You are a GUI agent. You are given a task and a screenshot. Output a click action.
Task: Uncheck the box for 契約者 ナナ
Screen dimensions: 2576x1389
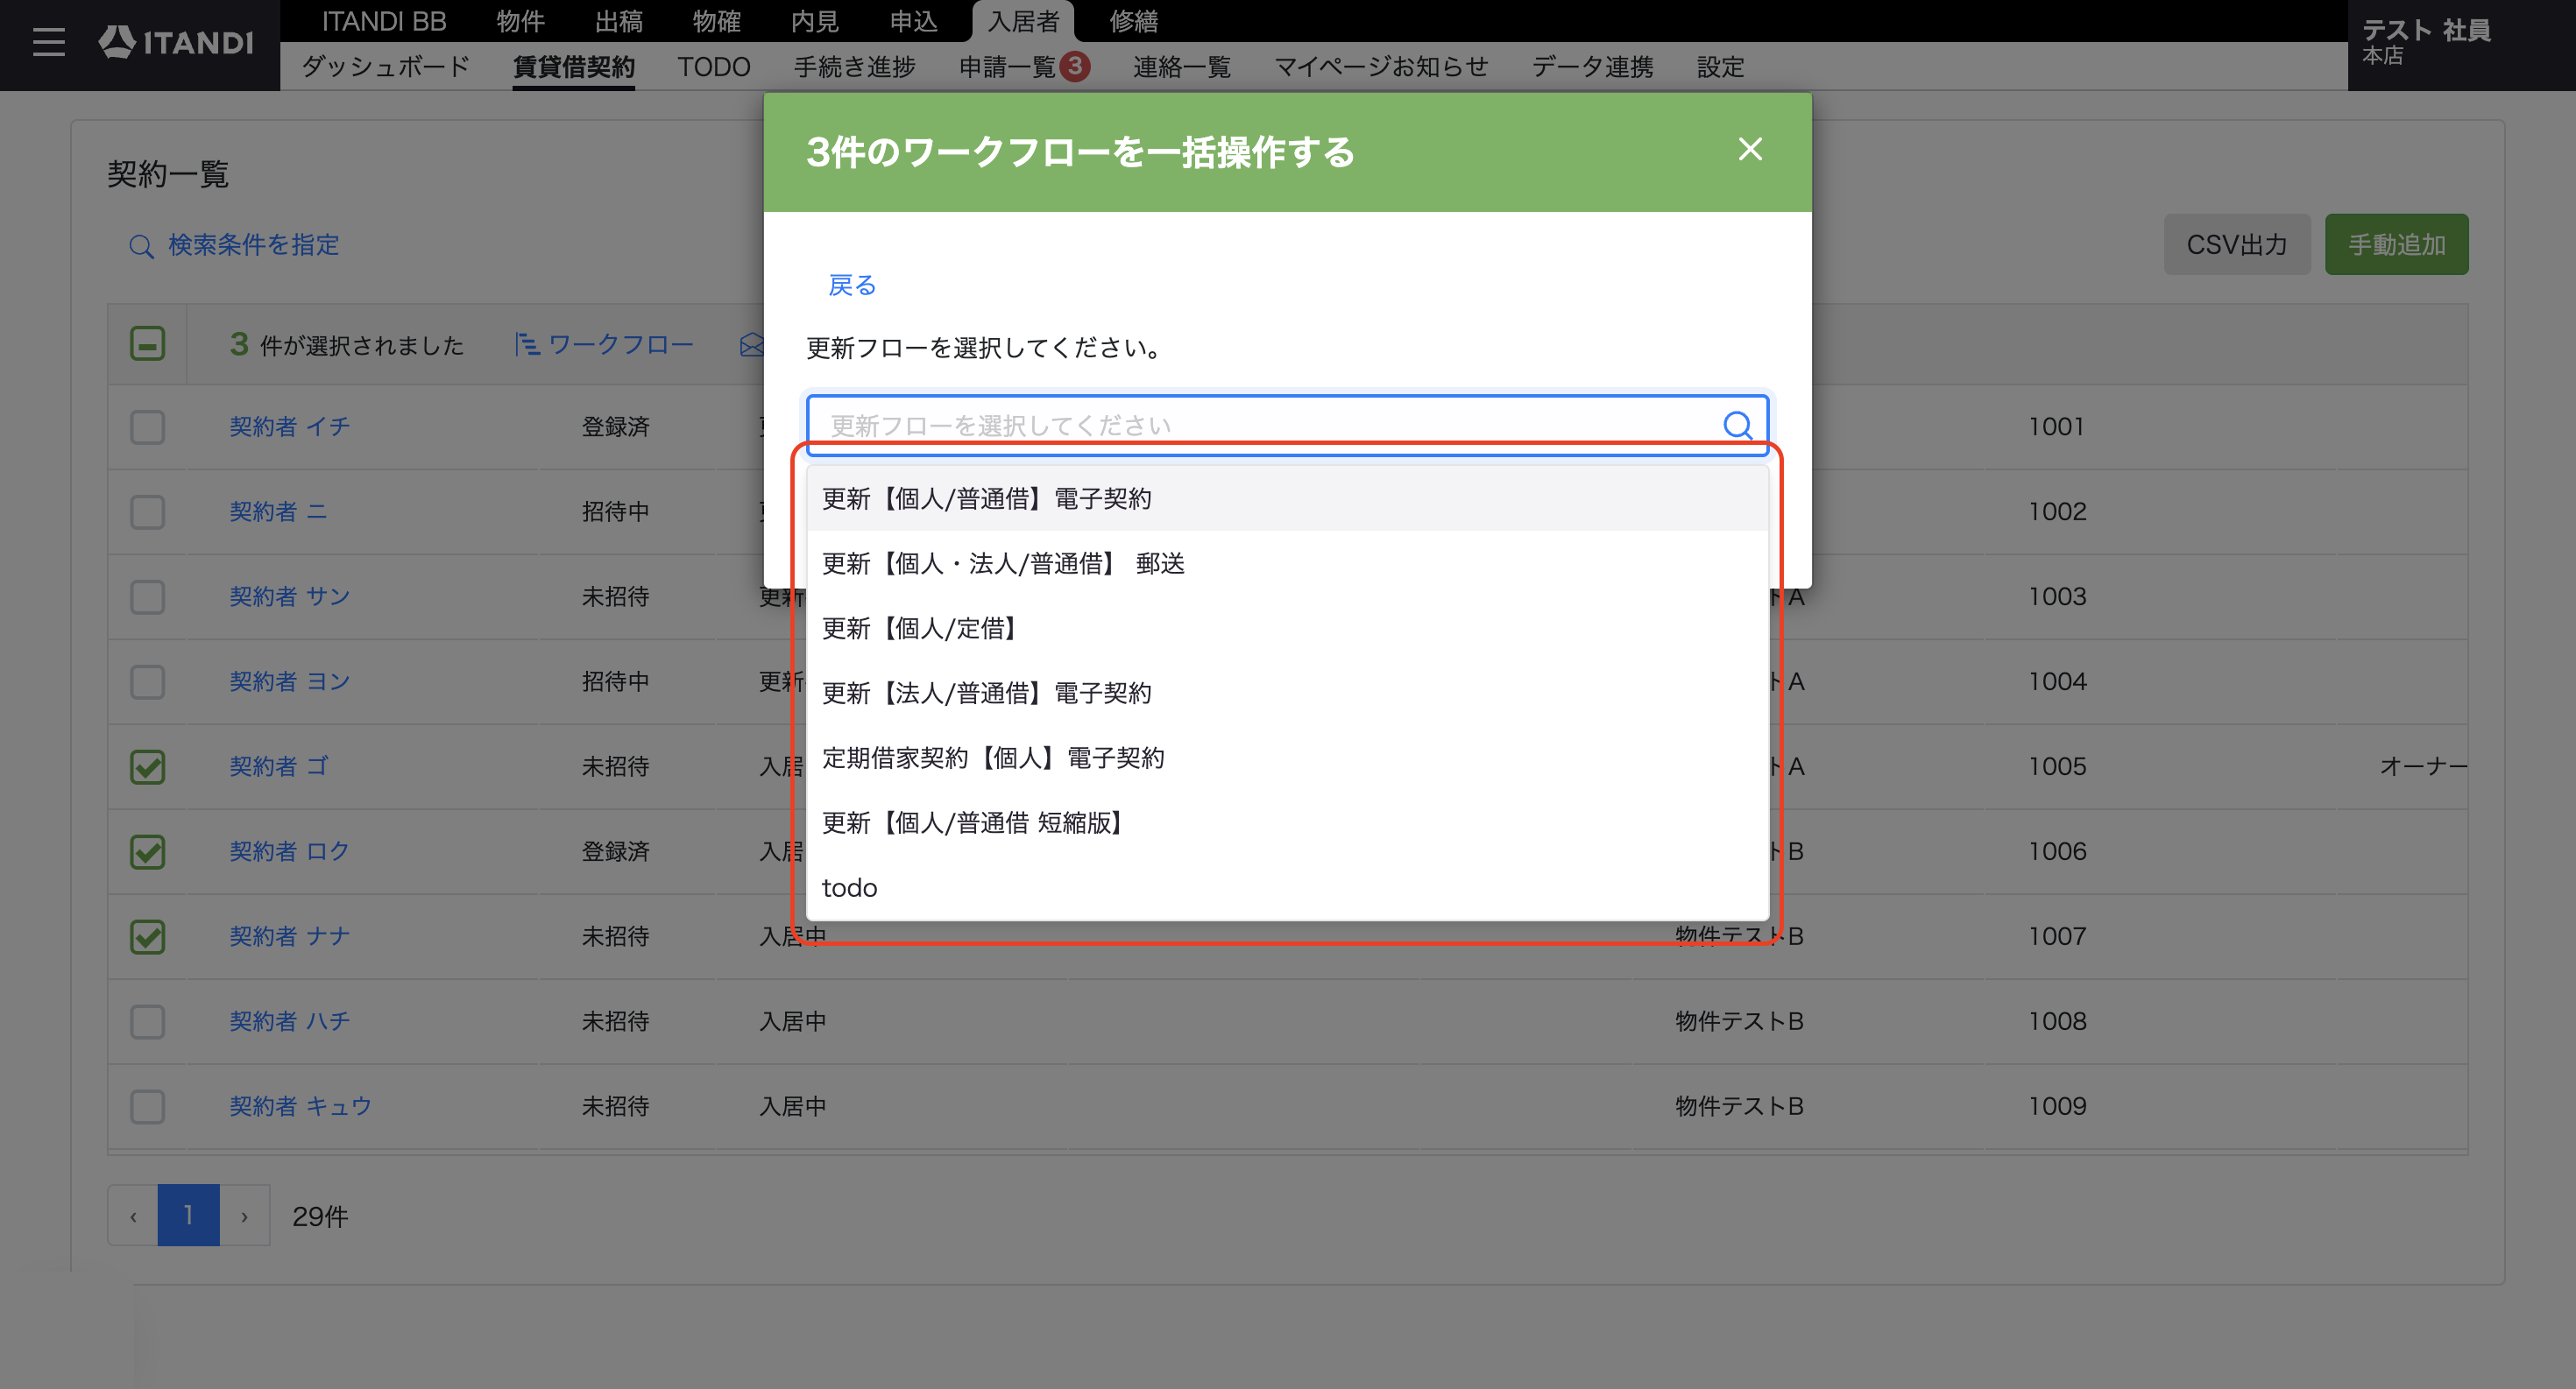(x=147, y=936)
